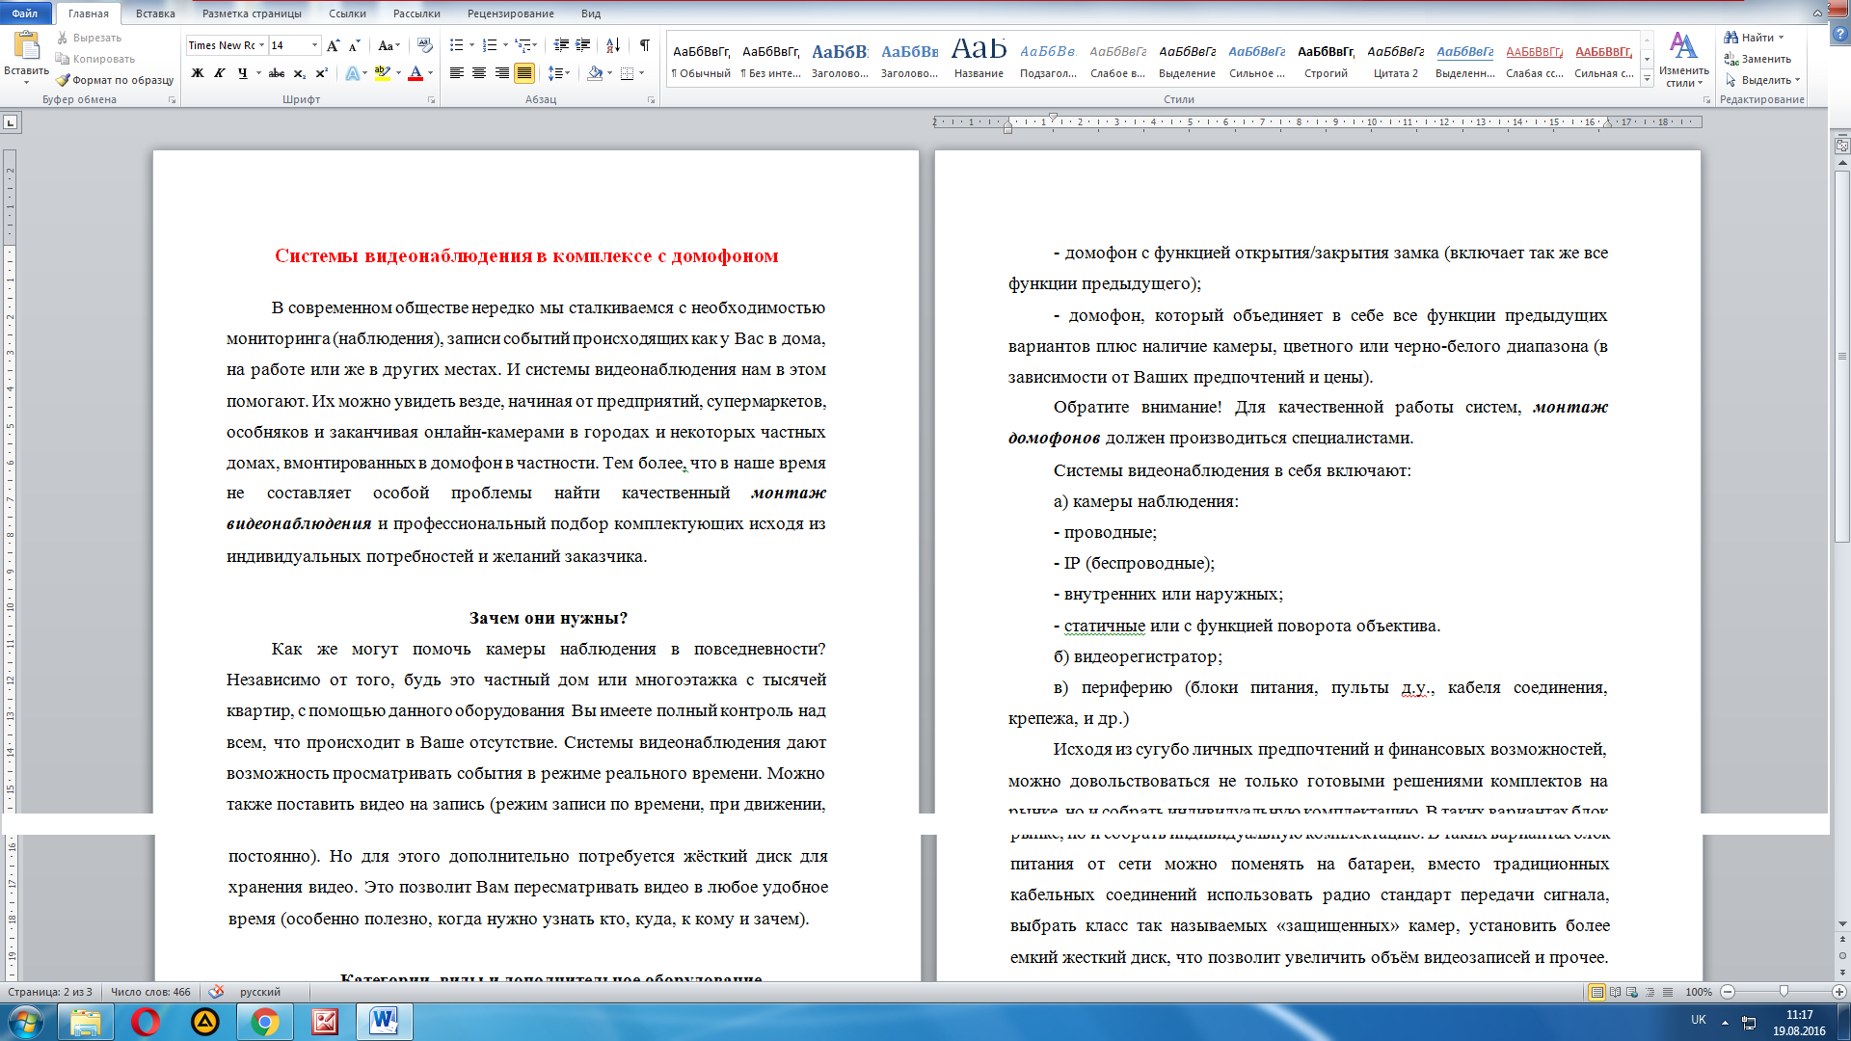Open spell check status icon

[x=216, y=992]
